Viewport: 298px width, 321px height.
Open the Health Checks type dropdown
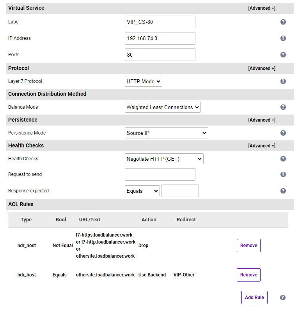point(164,159)
